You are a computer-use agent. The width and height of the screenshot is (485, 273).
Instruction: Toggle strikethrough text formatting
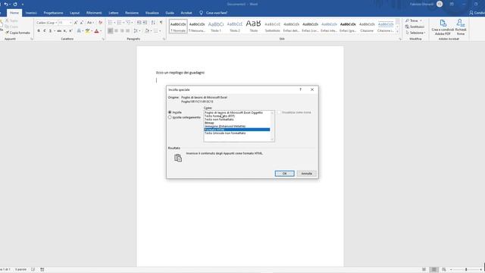(59, 31)
